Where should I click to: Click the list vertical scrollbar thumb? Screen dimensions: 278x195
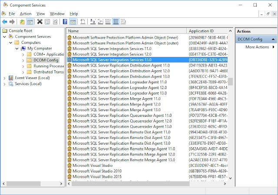(230, 82)
